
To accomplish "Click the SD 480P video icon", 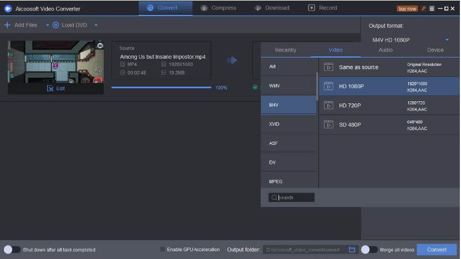I will click(328, 125).
